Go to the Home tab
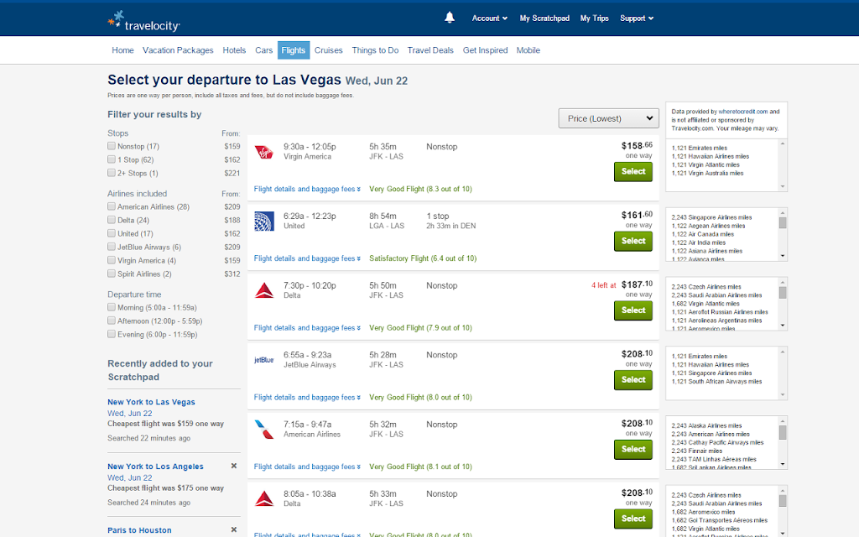Image resolution: width=859 pixels, height=537 pixels. pyautogui.click(x=122, y=50)
